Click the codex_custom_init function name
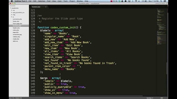 [x=63, y=28]
